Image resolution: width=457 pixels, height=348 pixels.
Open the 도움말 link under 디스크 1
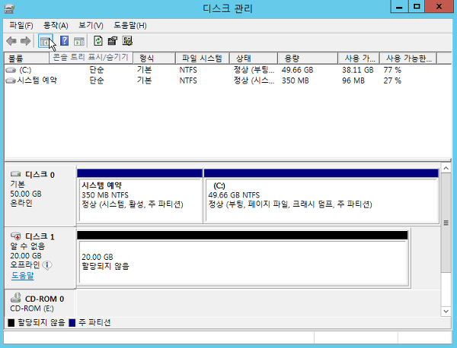coord(23,275)
